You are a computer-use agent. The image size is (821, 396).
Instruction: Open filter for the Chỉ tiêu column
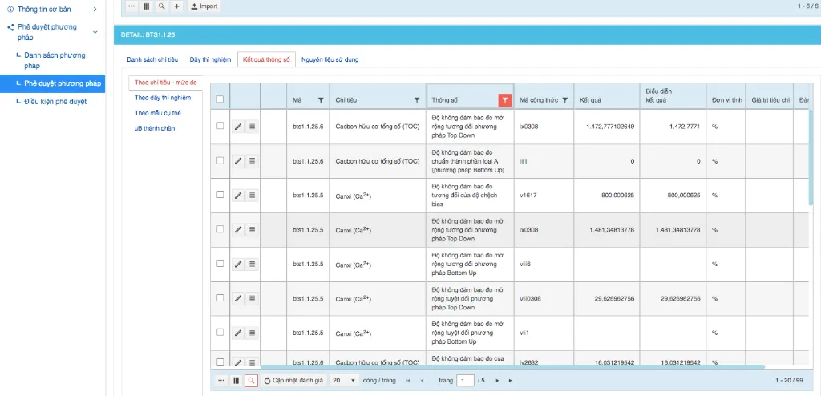(417, 100)
